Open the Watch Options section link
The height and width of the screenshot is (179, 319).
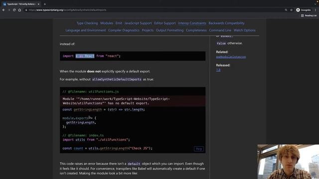pos(244,30)
